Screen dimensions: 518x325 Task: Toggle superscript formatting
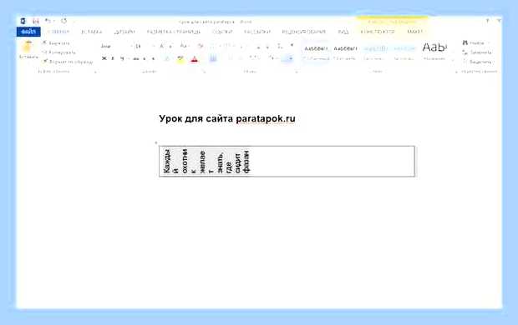coord(153,58)
